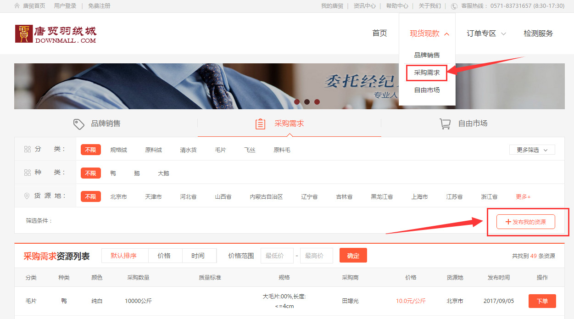
Task: Click the location pin icon beside 货源地
Action: coord(27,196)
